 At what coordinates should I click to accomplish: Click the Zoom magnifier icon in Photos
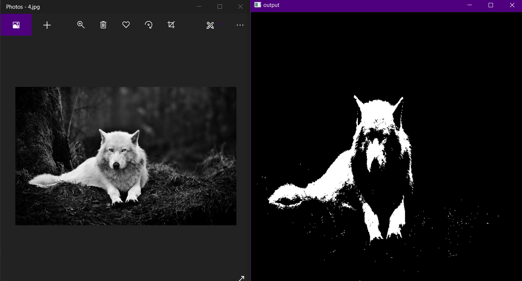pos(81,25)
